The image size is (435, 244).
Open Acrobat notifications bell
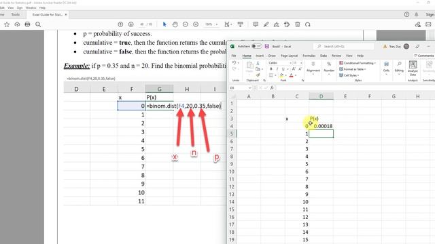coord(417,14)
